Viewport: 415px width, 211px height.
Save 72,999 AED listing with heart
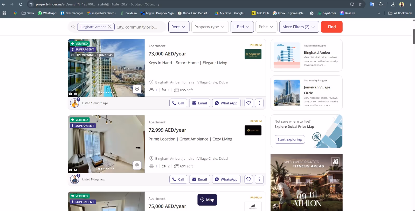point(248,179)
